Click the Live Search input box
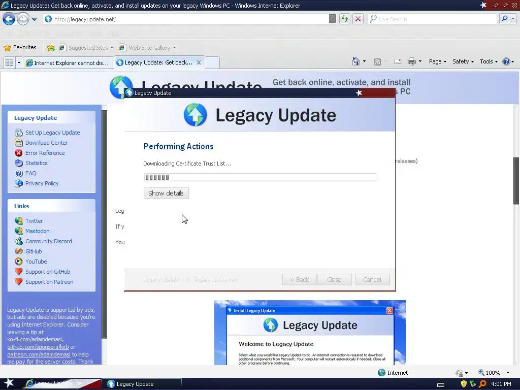This screenshot has height=390, width=520. pos(433,19)
